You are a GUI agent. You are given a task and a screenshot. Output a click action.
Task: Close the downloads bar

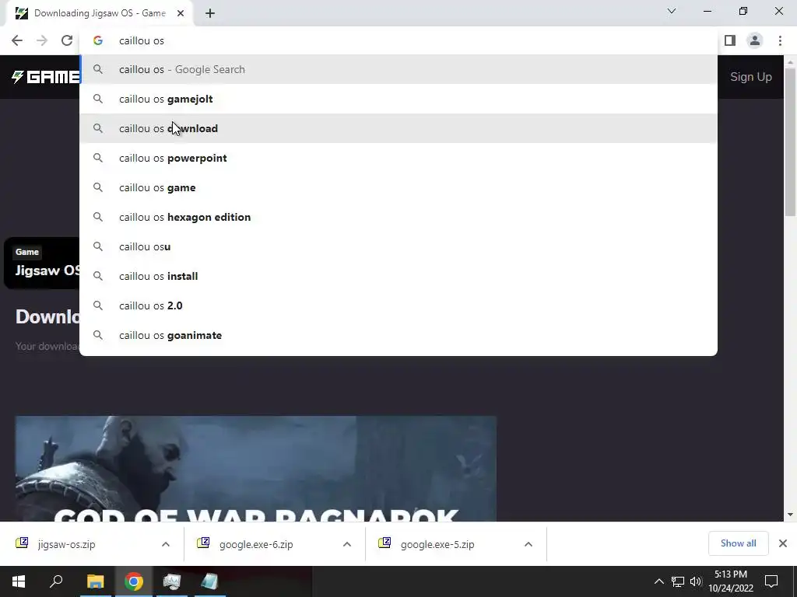(783, 543)
